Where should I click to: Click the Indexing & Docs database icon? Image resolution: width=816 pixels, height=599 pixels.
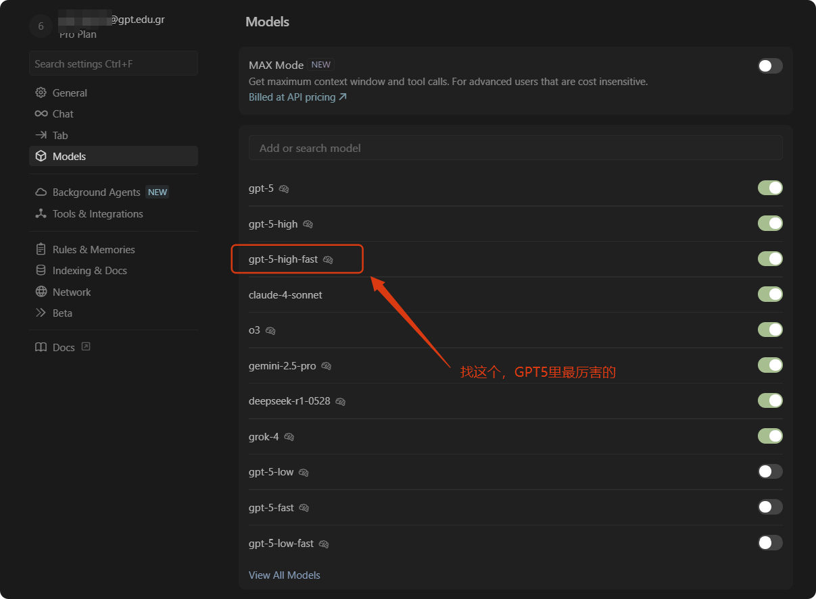click(41, 270)
